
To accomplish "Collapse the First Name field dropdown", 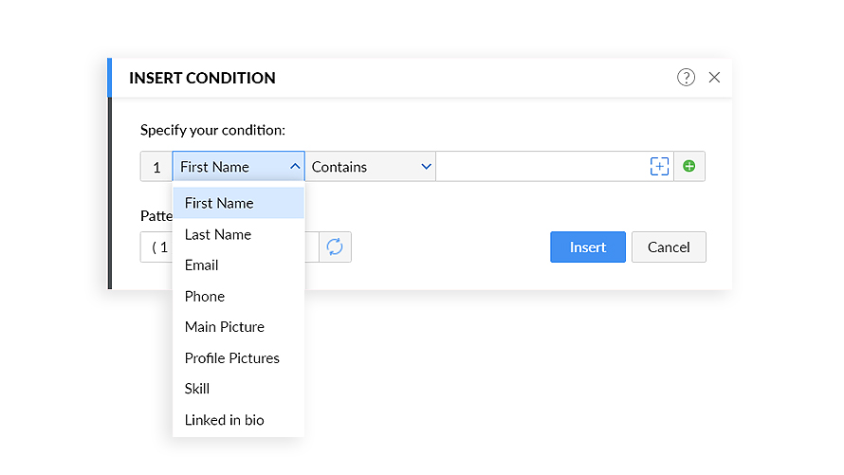I will [238, 166].
